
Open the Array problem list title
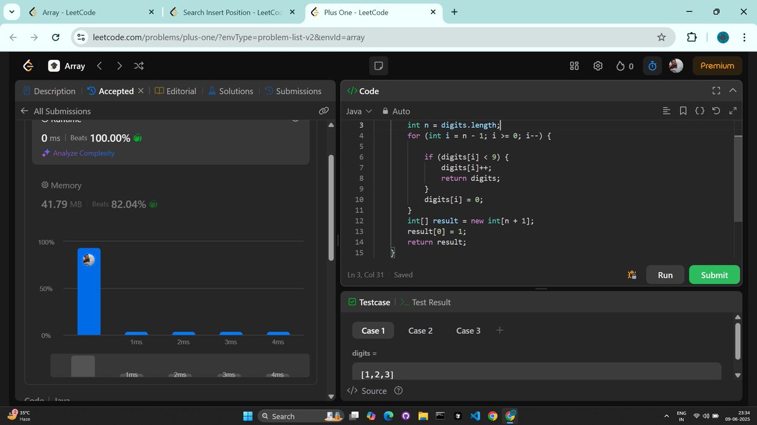[x=67, y=65]
